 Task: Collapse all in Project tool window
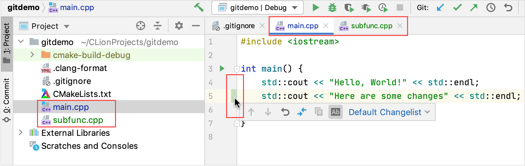[x=158, y=26]
